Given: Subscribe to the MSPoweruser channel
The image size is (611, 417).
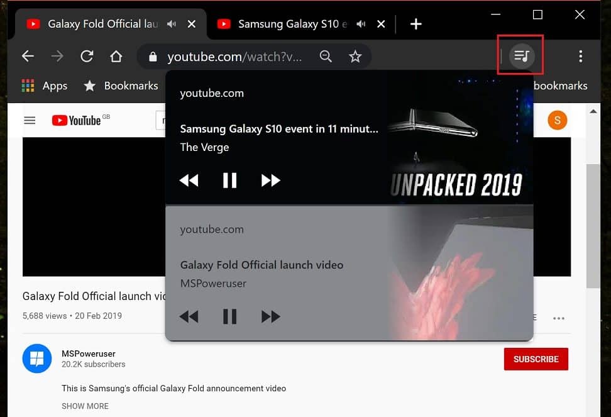Looking at the screenshot, I should [x=536, y=359].
